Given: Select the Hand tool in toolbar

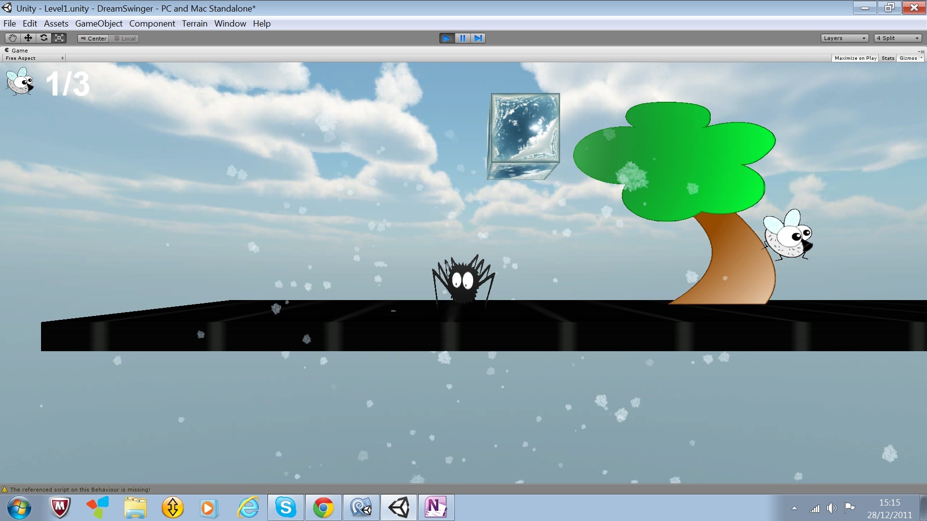Looking at the screenshot, I should pyautogui.click(x=13, y=38).
